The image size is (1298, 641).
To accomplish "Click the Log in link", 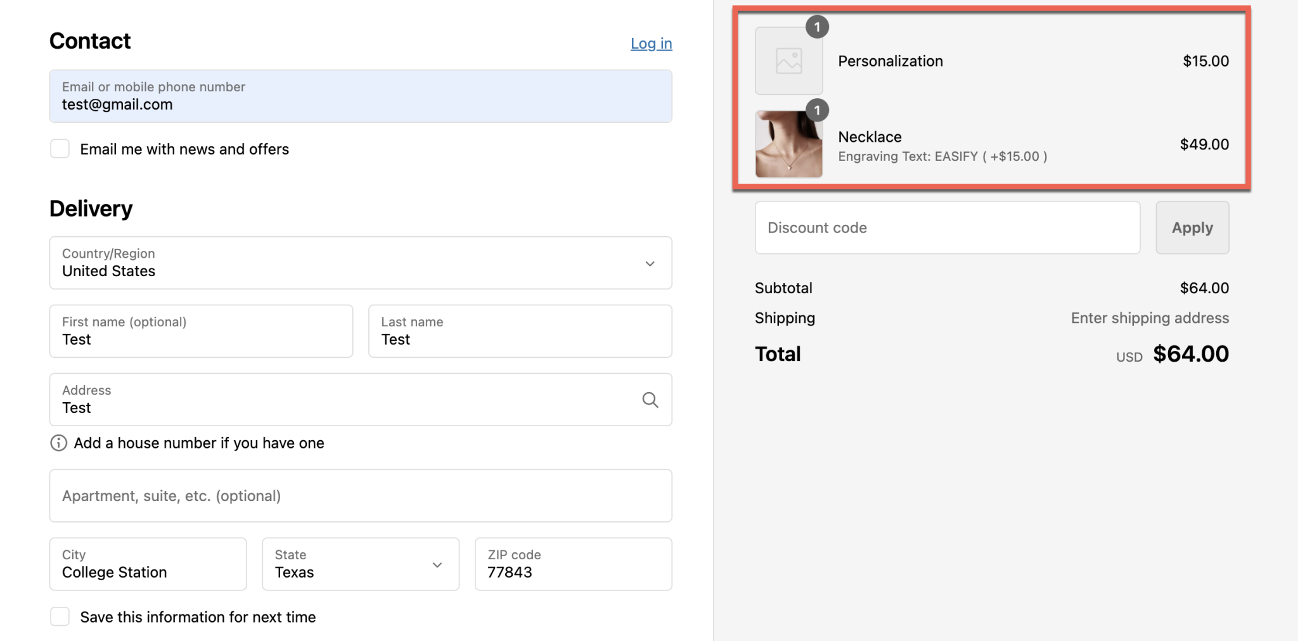I will [651, 43].
